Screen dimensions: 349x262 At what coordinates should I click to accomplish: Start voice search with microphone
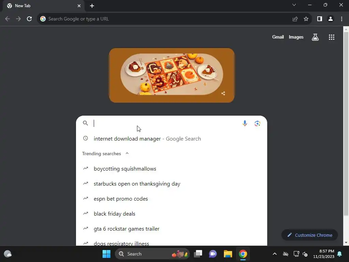pyautogui.click(x=245, y=123)
